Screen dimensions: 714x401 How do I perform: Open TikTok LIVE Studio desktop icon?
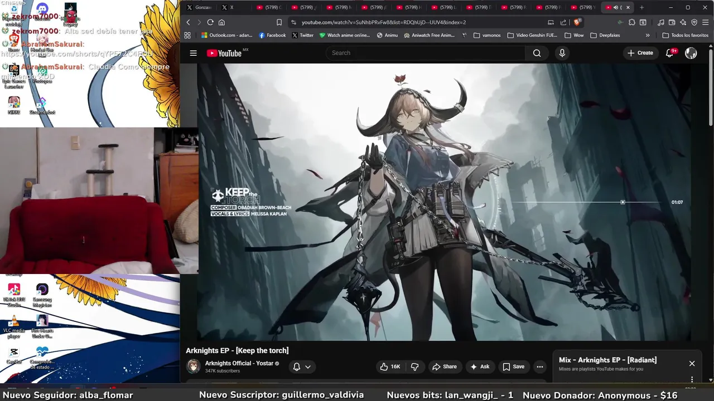(x=14, y=295)
